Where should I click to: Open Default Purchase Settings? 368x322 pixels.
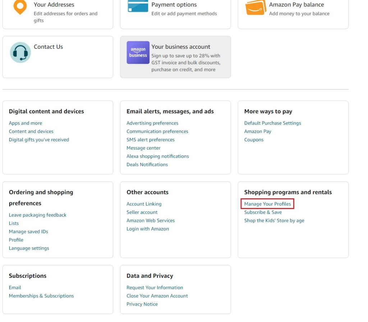(x=272, y=123)
